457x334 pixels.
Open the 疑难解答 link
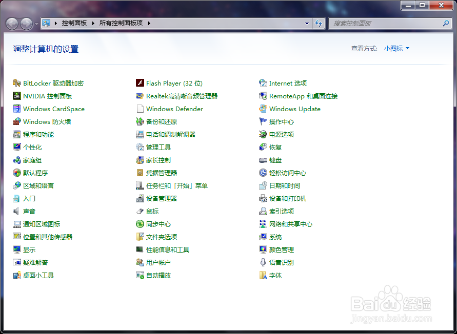35,263
